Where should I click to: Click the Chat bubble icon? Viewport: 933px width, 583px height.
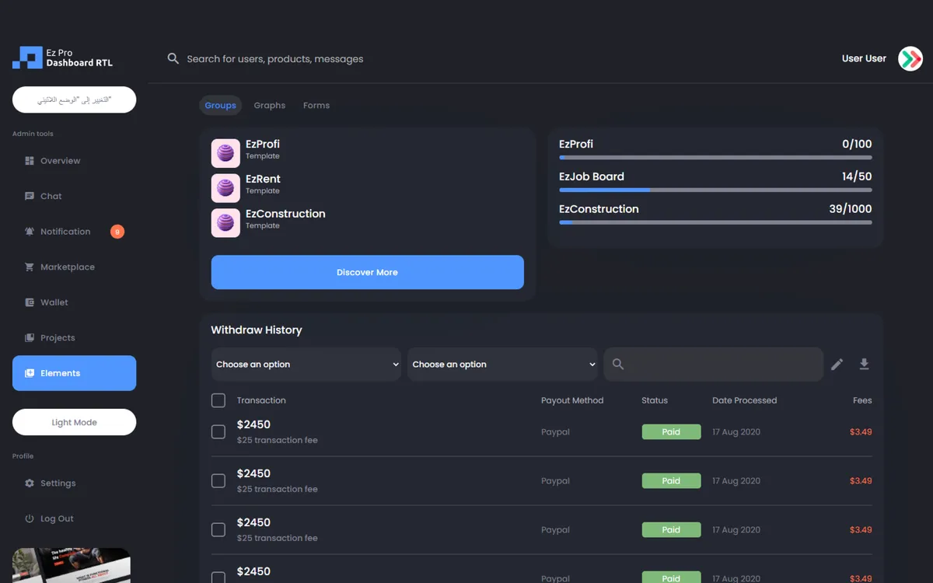[30, 196]
